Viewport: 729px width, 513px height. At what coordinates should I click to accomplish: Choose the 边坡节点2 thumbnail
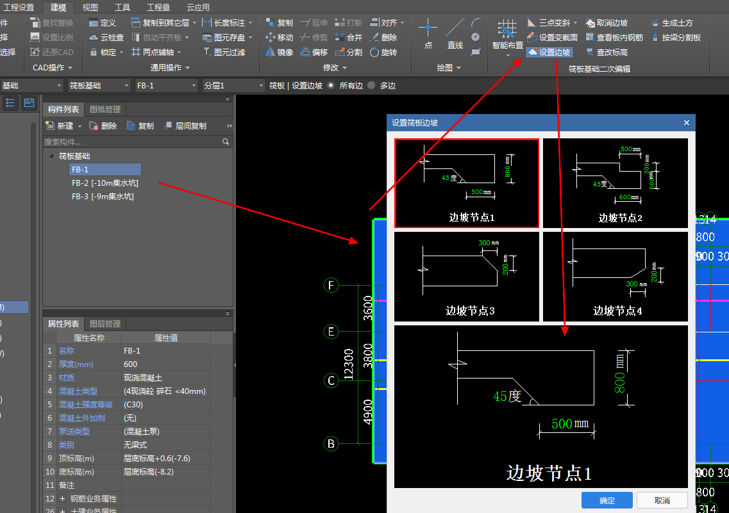[615, 183]
